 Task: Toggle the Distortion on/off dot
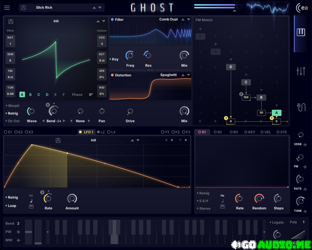click(112, 75)
